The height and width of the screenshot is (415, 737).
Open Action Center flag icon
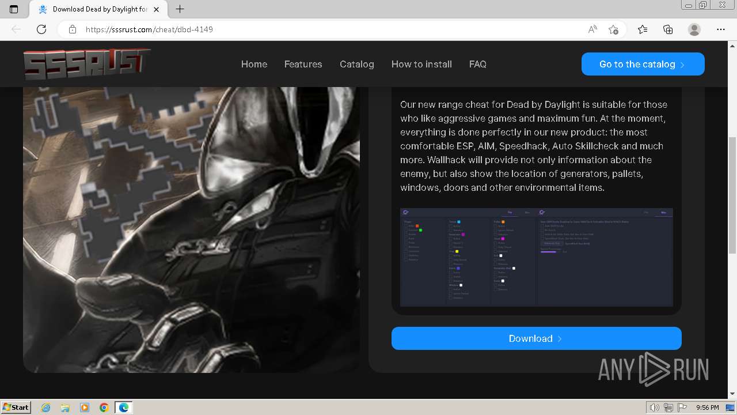click(682, 408)
